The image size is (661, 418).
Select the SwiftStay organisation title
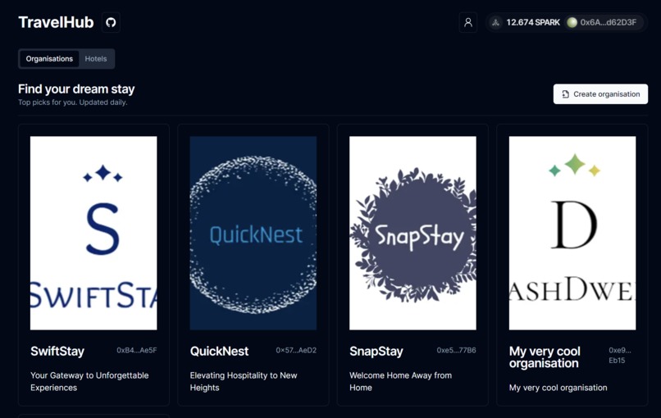57,351
